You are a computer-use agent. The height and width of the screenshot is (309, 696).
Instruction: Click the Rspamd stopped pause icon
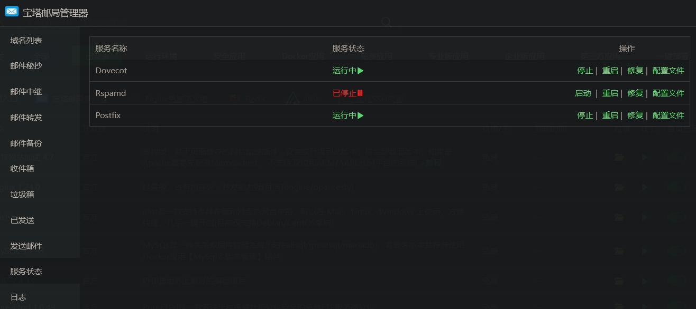(360, 93)
